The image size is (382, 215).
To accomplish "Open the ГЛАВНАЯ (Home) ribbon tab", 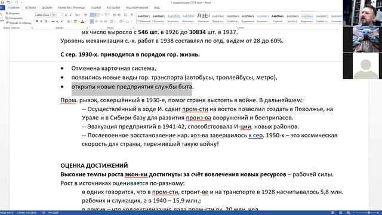I will 14,8.
